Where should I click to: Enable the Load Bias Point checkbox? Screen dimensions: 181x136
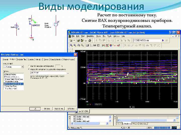(x=5, y=89)
